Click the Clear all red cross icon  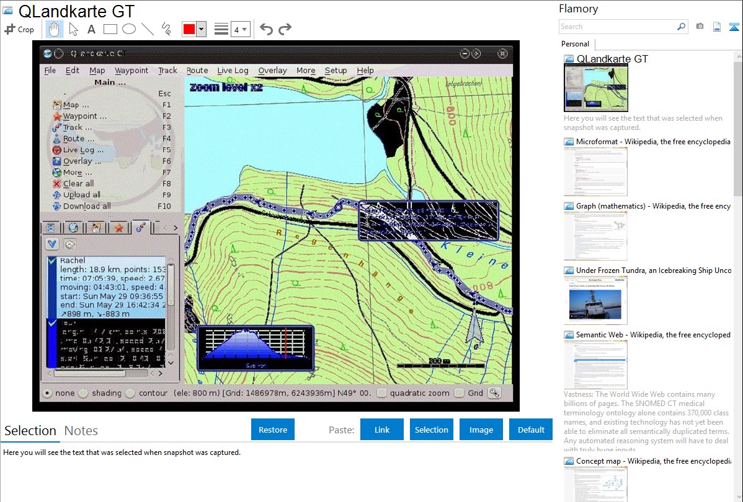click(57, 184)
